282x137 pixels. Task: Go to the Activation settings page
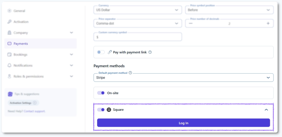(x=21, y=22)
